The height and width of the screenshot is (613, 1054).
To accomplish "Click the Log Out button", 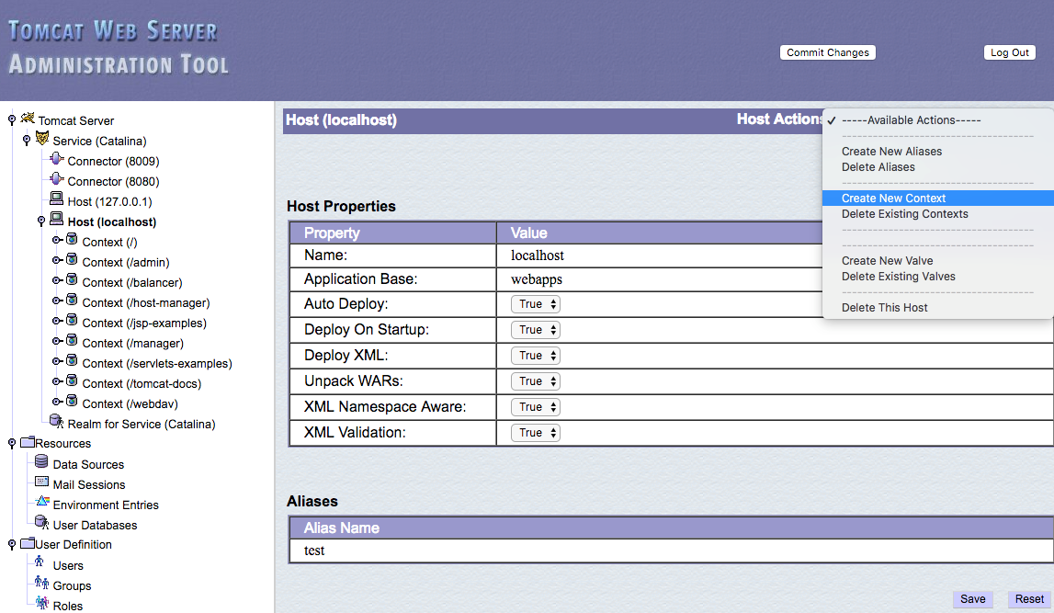I will [x=1009, y=53].
